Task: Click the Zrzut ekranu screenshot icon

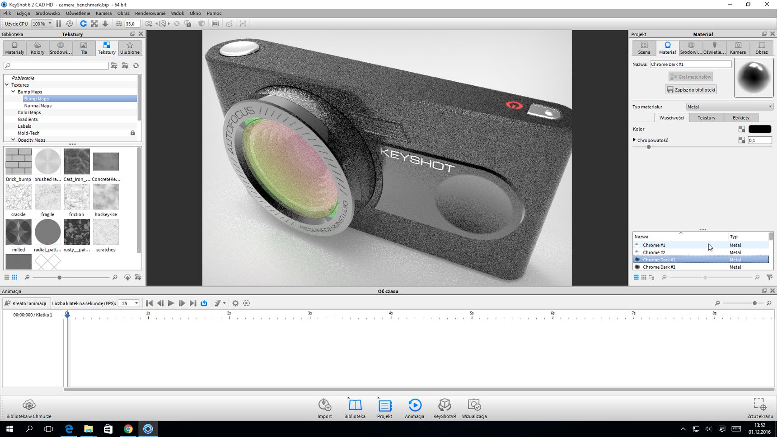Action: pos(760,408)
